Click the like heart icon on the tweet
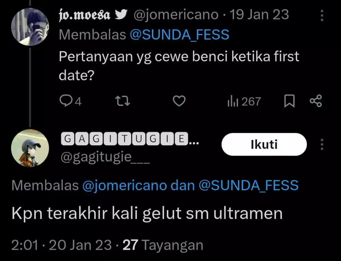Viewport: 341px width, 261px height. tap(179, 101)
